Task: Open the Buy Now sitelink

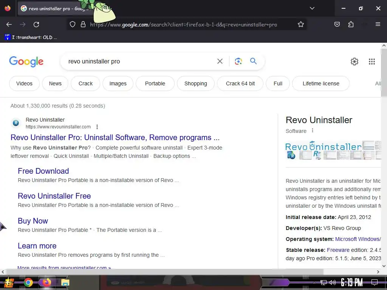Action: 33,221
